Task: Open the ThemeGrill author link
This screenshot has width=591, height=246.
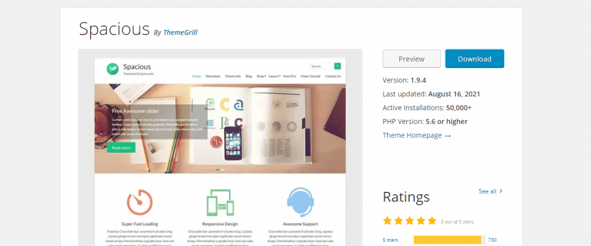Action: click(180, 32)
